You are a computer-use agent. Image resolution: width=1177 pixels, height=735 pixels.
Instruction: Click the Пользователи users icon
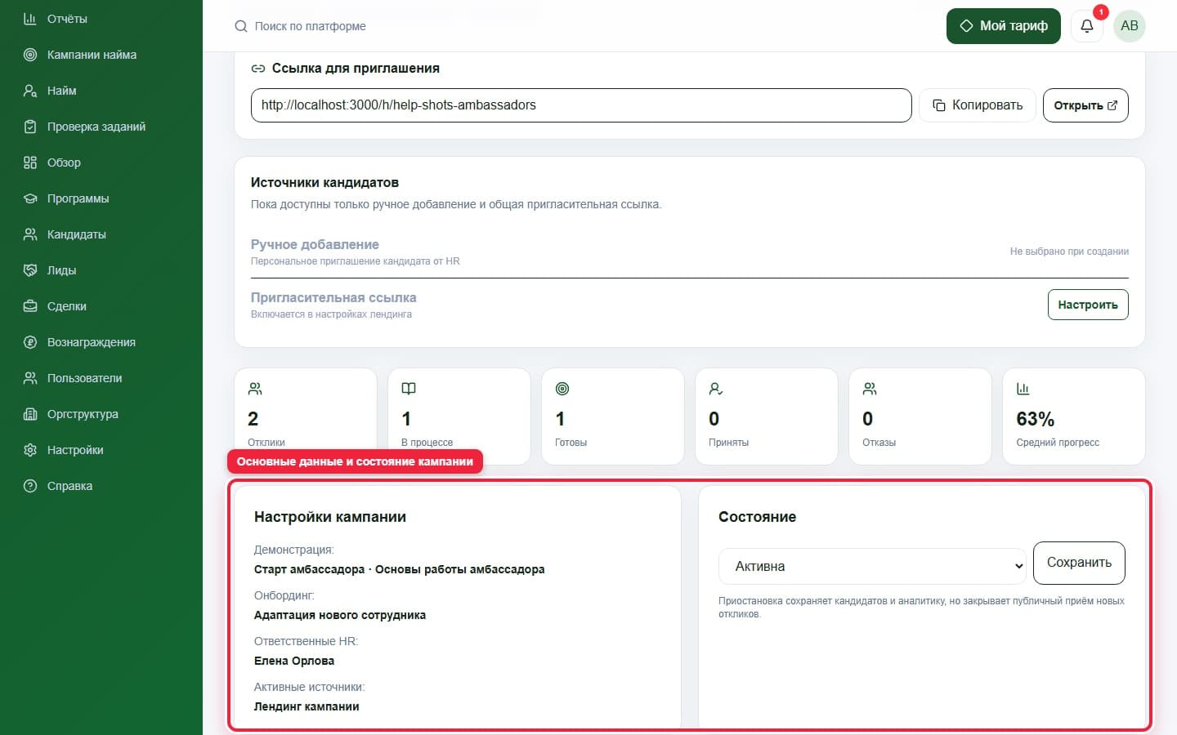tap(30, 378)
